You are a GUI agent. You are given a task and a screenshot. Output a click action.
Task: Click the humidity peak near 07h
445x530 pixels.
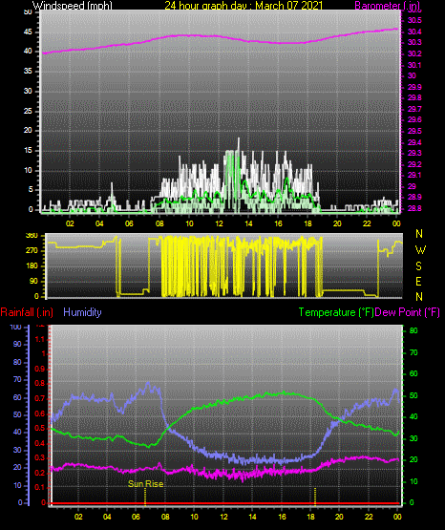pyautogui.click(x=148, y=384)
